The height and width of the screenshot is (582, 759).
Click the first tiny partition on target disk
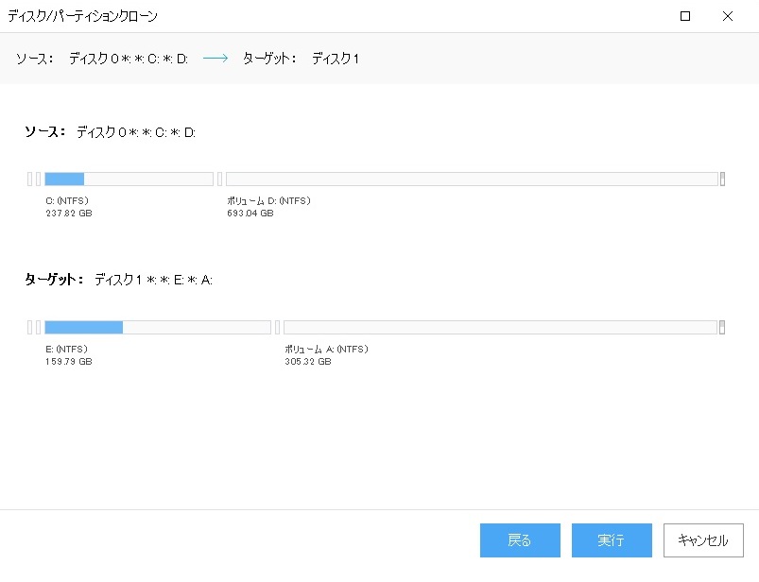[x=29, y=327]
